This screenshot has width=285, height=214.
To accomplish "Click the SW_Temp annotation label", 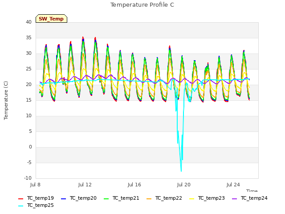I will click(51, 19).
